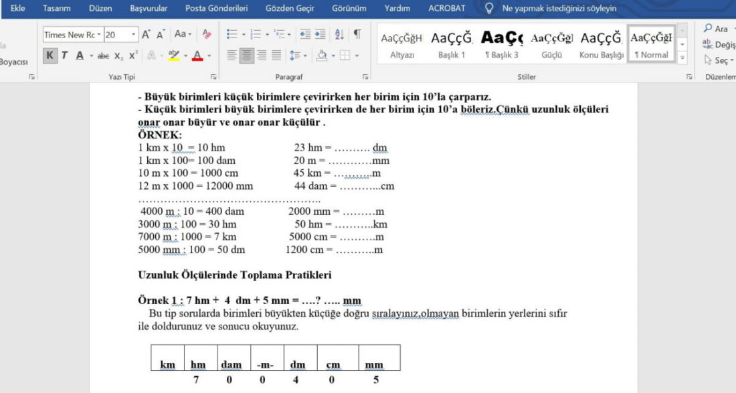Open the Aa change case dropdown
Viewport: 736px width, 393px height.
click(183, 33)
